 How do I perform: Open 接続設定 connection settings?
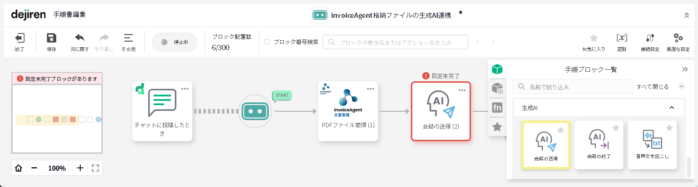650,38
